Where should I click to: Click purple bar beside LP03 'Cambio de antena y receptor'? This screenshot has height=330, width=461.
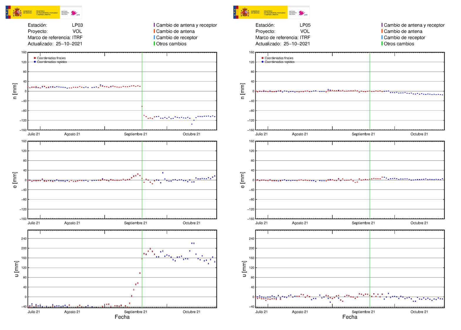pos(154,25)
